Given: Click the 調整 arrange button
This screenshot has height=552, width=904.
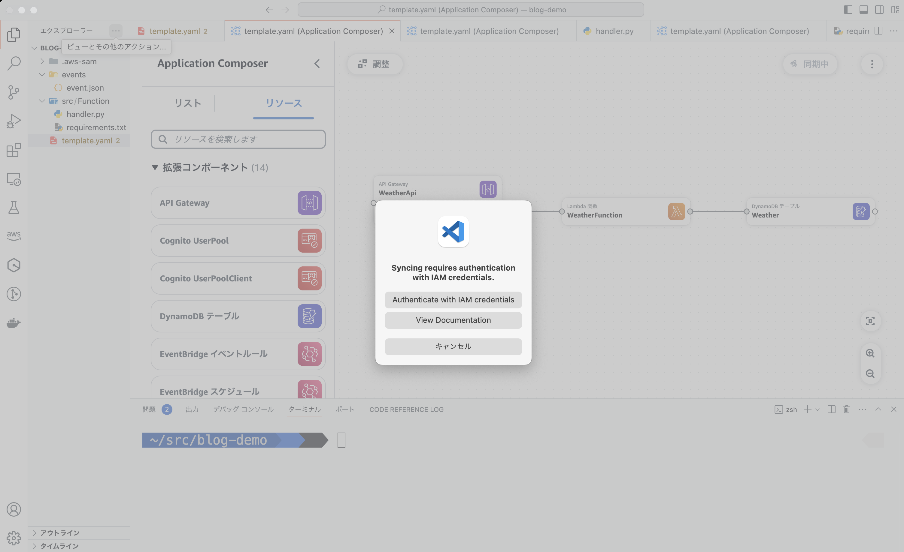Looking at the screenshot, I should (374, 64).
